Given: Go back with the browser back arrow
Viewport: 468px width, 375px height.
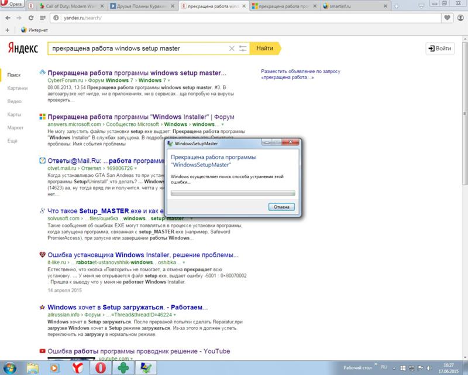Looking at the screenshot, I should (x=8, y=18).
